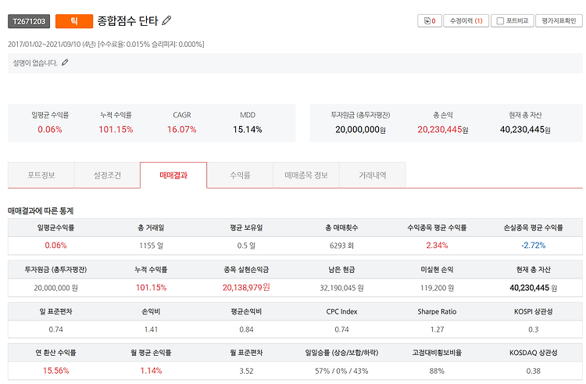Open the 매매종목 정보 tab
Screen dimensions: 586x384
tap(306, 175)
